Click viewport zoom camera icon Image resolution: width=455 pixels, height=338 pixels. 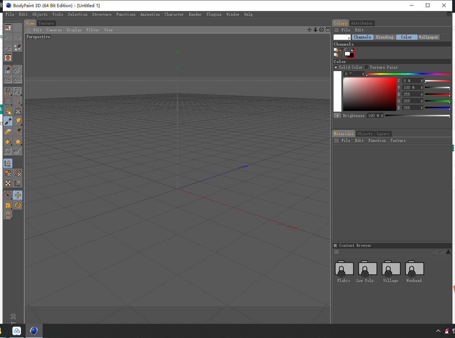(x=315, y=30)
